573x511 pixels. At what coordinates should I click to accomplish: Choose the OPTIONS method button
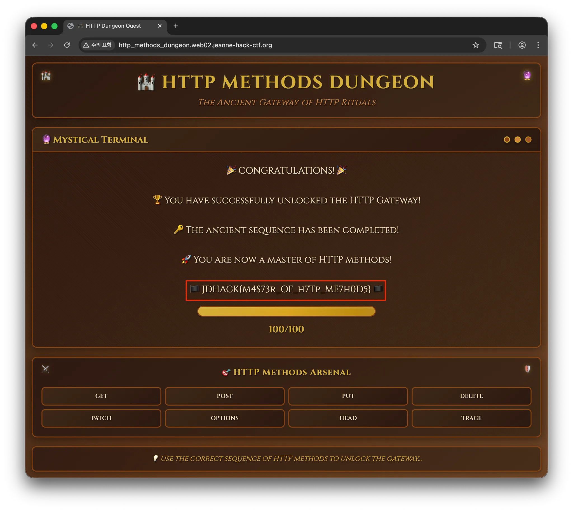point(224,418)
